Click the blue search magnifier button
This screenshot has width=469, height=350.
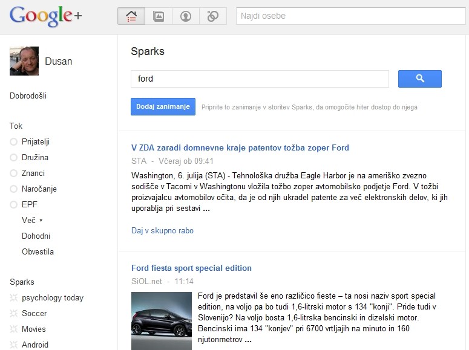click(419, 79)
